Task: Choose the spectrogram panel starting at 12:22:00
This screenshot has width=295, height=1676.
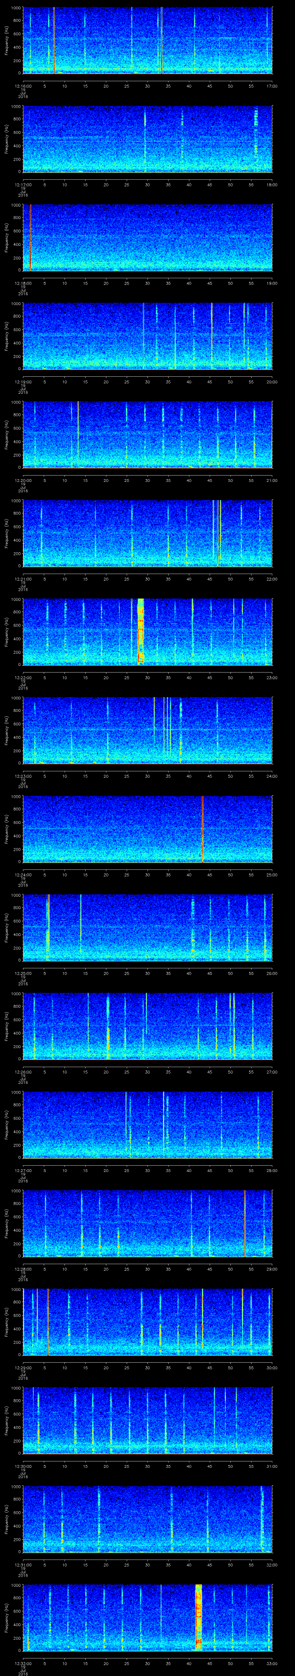Action: [147, 632]
